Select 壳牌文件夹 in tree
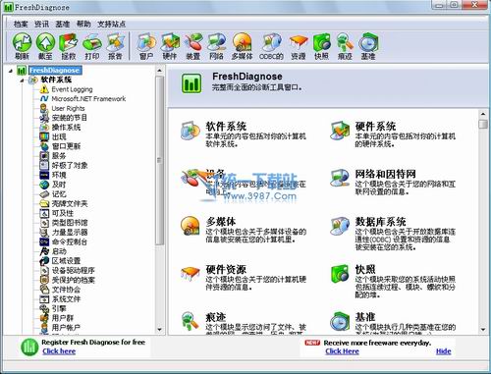The image size is (491, 374). click(70, 203)
